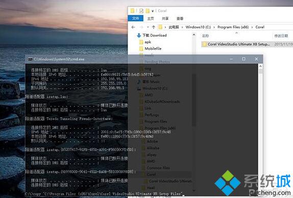This screenshot has height=198, width=293.
Task: Click the IPv6 地址 2001:0 line in cmd
Action: pyautogui.click(x=101, y=132)
